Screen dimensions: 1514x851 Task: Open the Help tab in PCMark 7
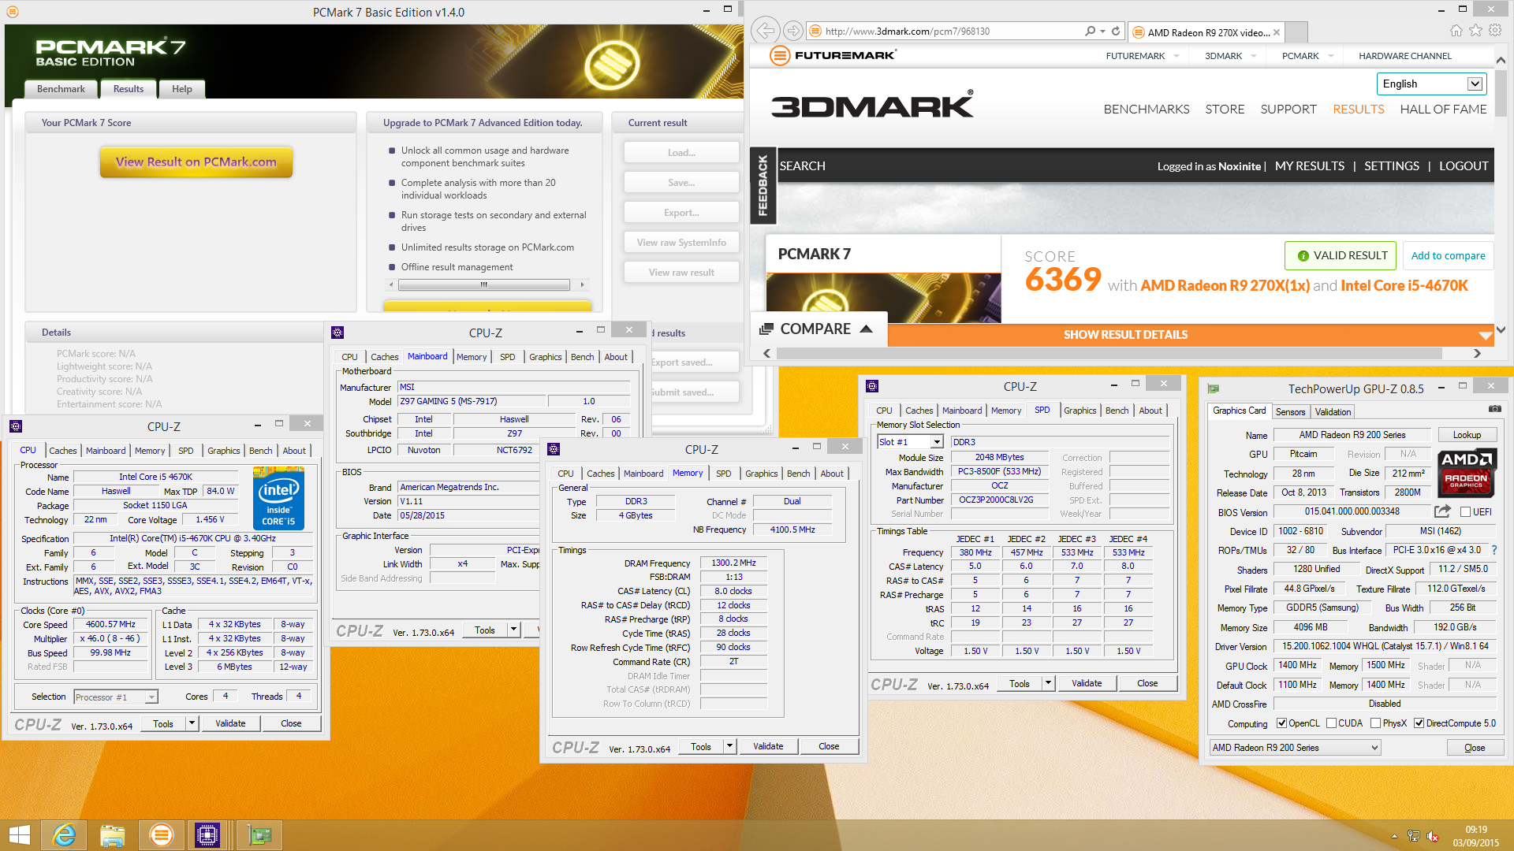click(x=182, y=89)
